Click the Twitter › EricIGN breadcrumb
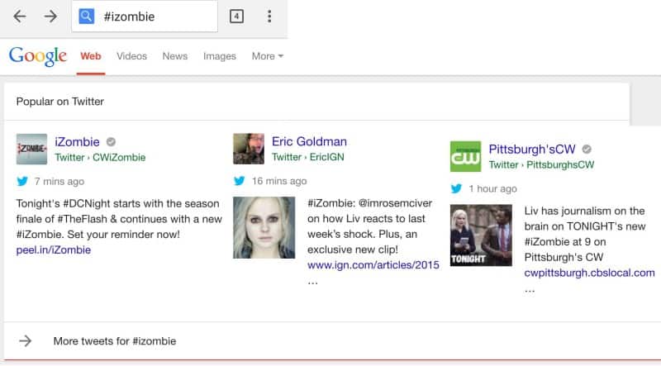The width and height of the screenshot is (661, 366). [x=307, y=157]
